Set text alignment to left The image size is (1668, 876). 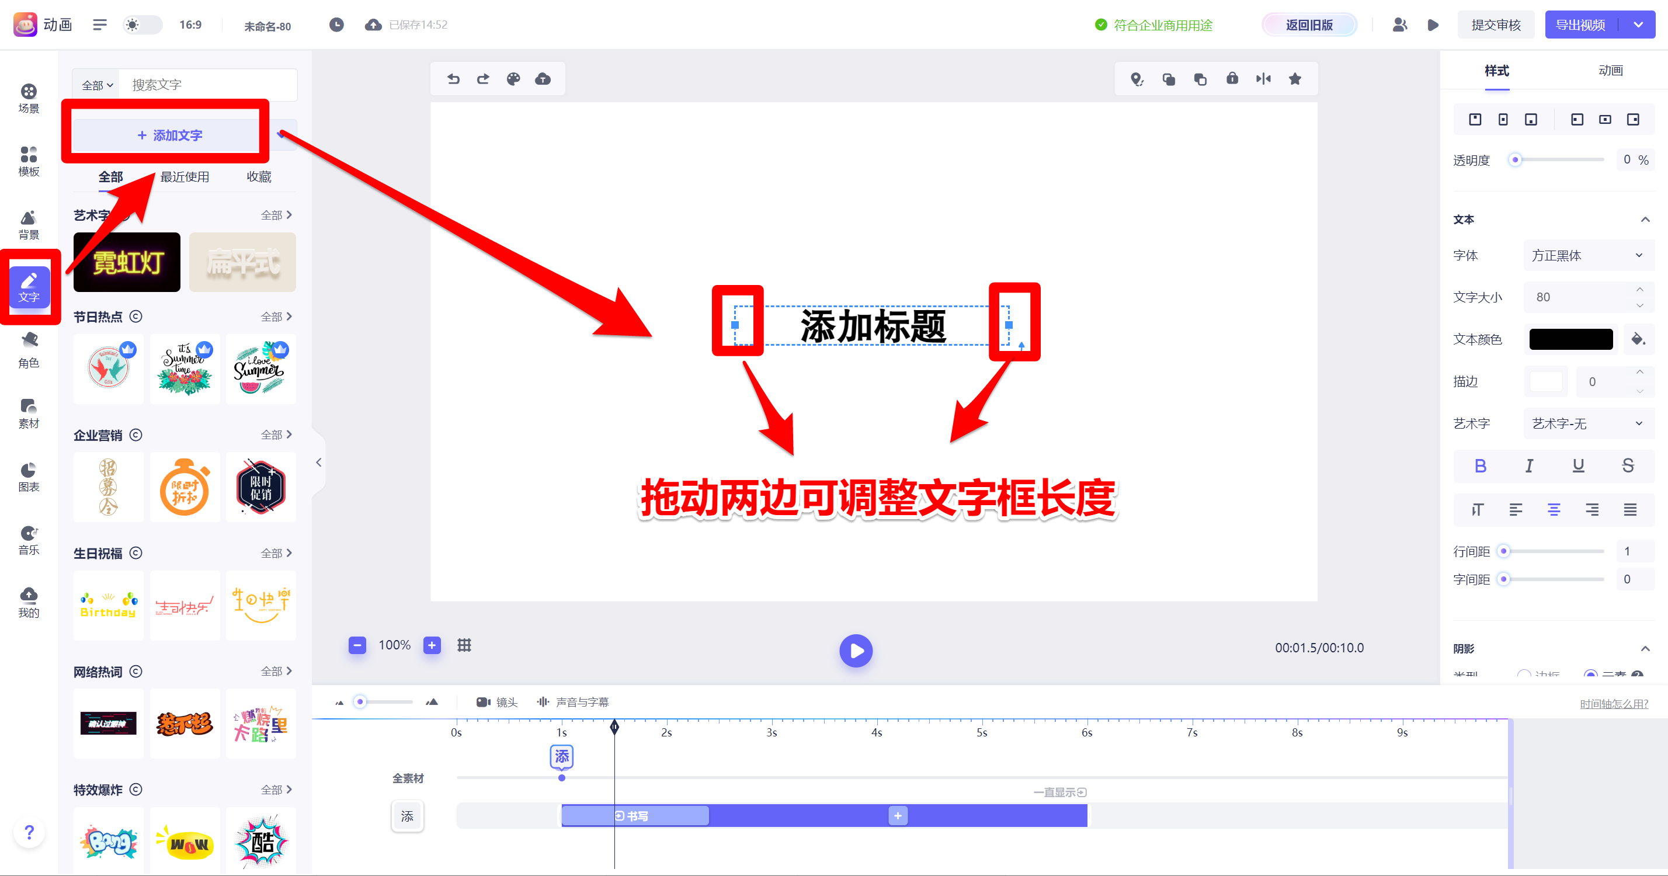tap(1516, 510)
